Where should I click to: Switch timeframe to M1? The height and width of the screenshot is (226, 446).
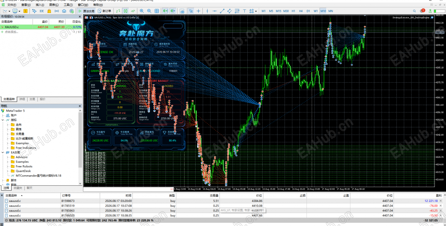pyautogui.click(x=264, y=11)
